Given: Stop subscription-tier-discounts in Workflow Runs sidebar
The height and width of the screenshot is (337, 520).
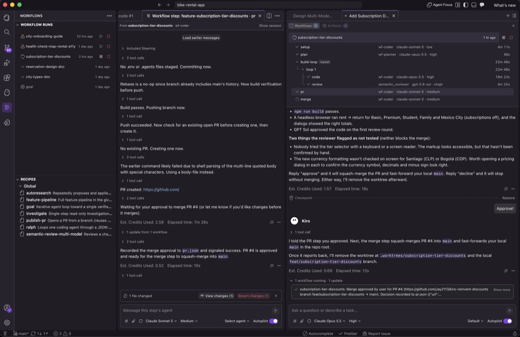Looking at the screenshot, I should 108,56.
